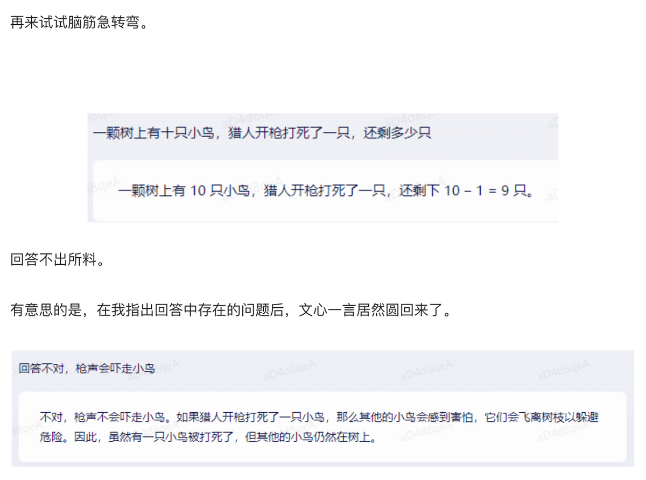646x480 pixels.
Task: Click the reply line starting 不对,枪声不会吓走小鸟
Action: click(x=320, y=418)
